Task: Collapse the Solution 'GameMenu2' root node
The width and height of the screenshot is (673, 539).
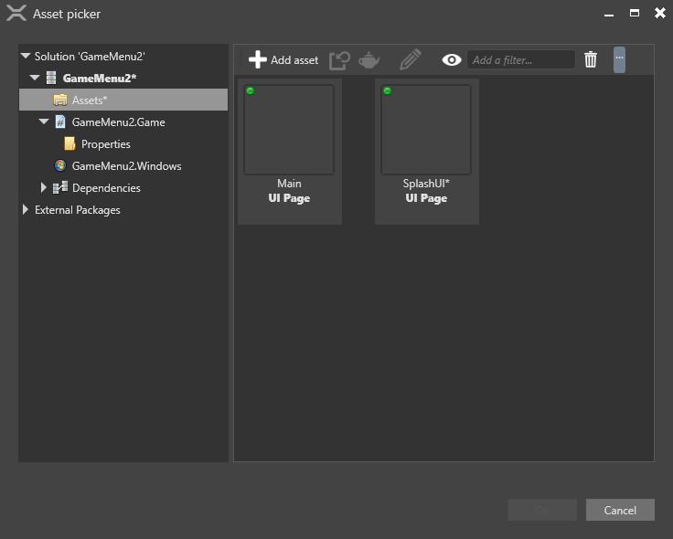Action: point(26,57)
